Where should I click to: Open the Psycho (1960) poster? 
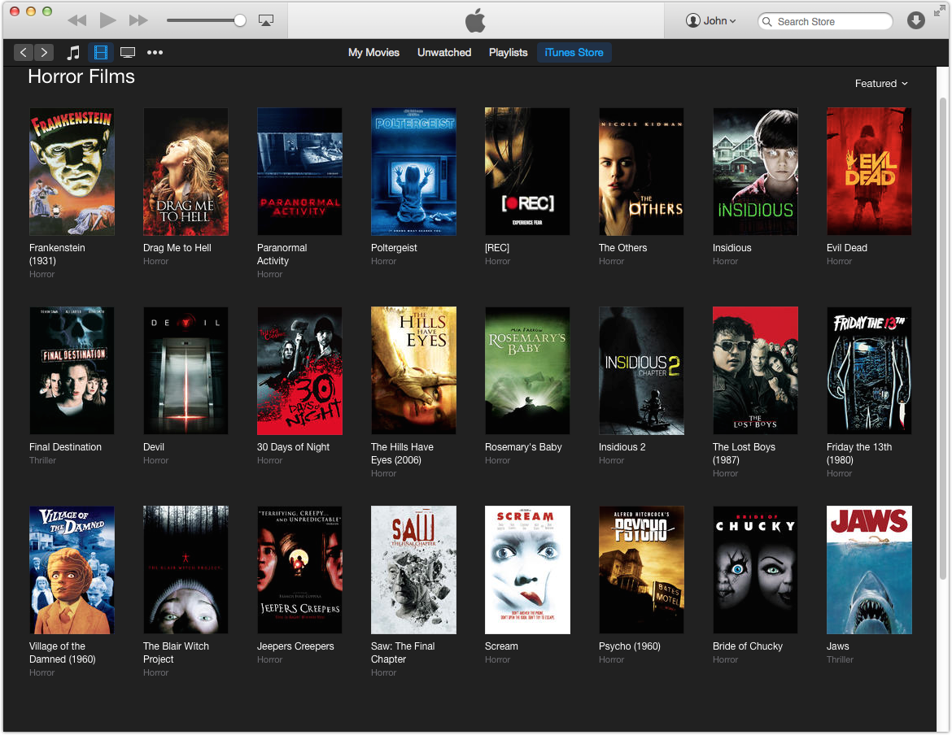coord(641,570)
